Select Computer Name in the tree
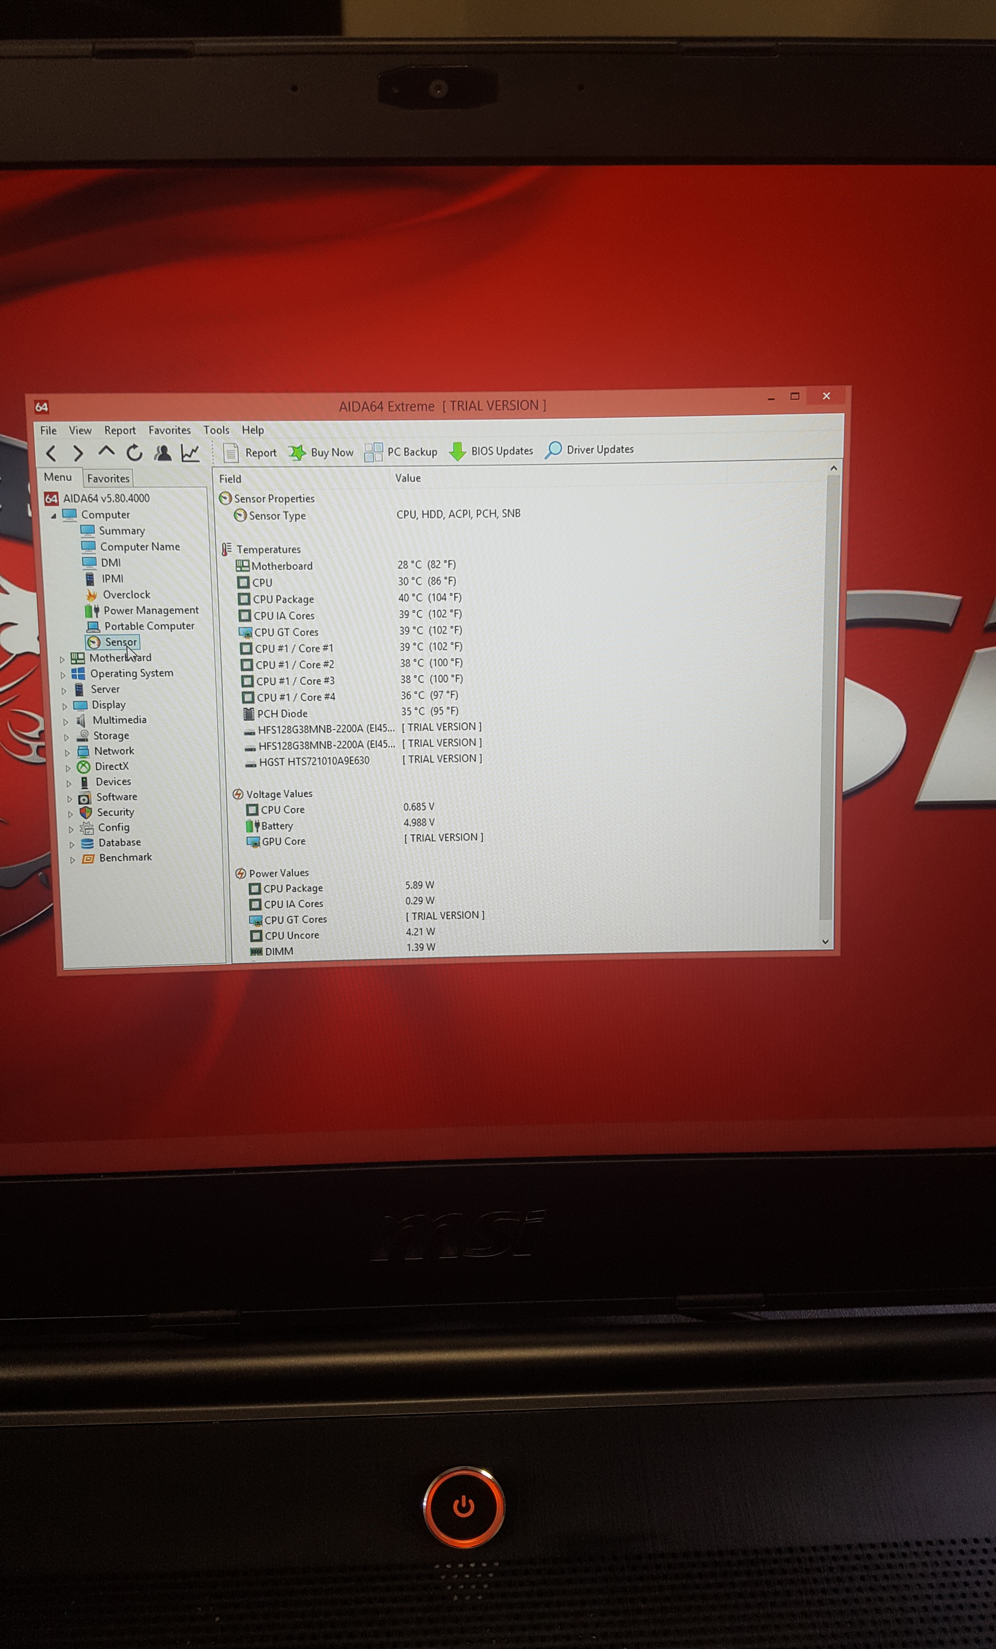The height and width of the screenshot is (1649, 996). tap(131, 547)
